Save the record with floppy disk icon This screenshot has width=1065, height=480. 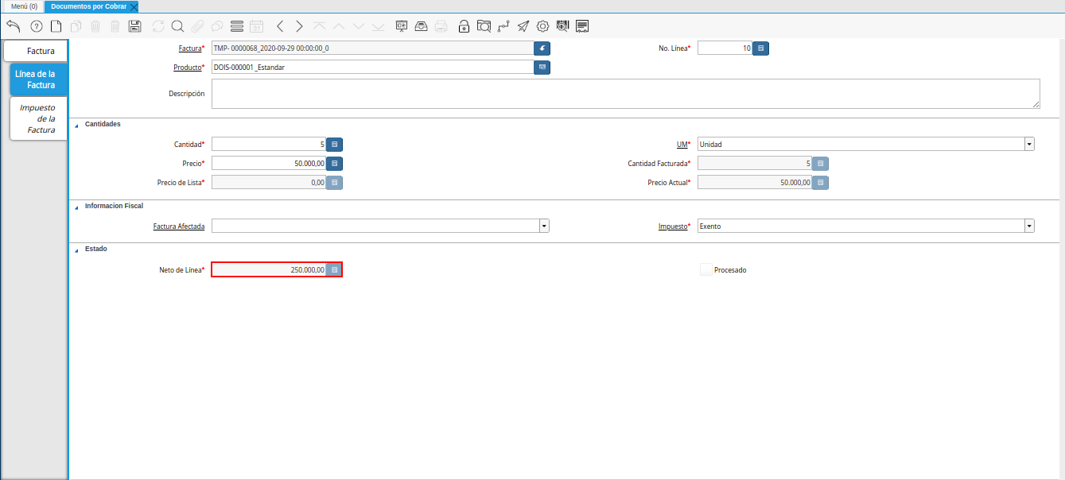pyautogui.click(x=135, y=26)
